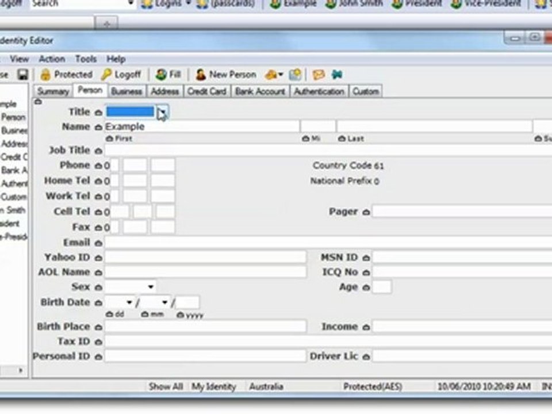Click the small icon beside the Driver Lic label

click(x=366, y=357)
